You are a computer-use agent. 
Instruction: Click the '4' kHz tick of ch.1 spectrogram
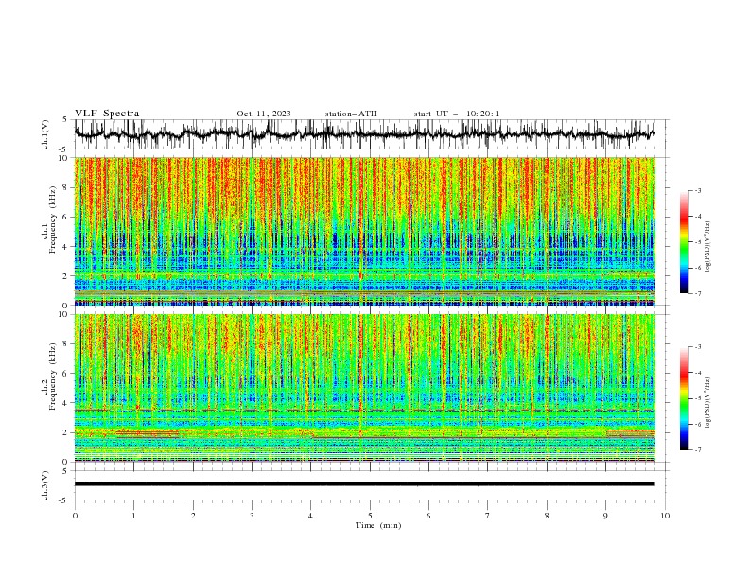(67, 247)
